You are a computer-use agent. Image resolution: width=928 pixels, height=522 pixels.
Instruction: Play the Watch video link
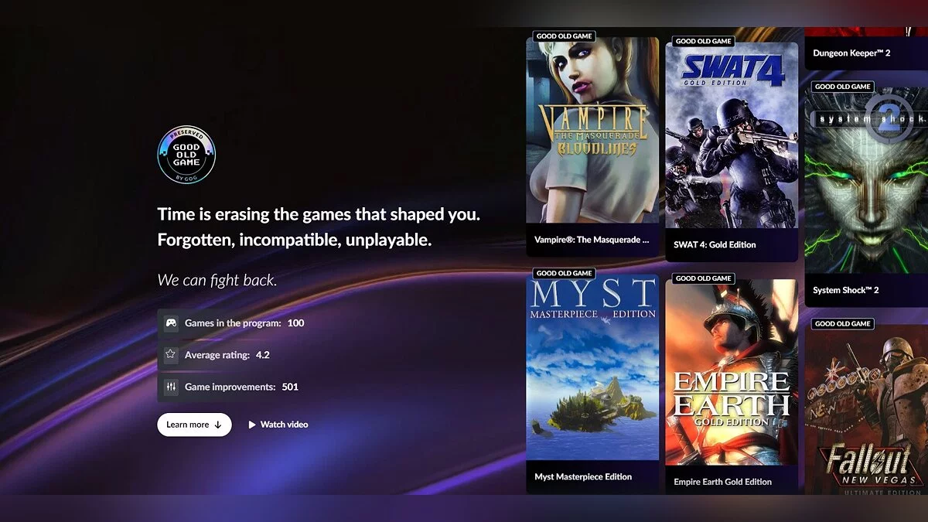point(278,425)
